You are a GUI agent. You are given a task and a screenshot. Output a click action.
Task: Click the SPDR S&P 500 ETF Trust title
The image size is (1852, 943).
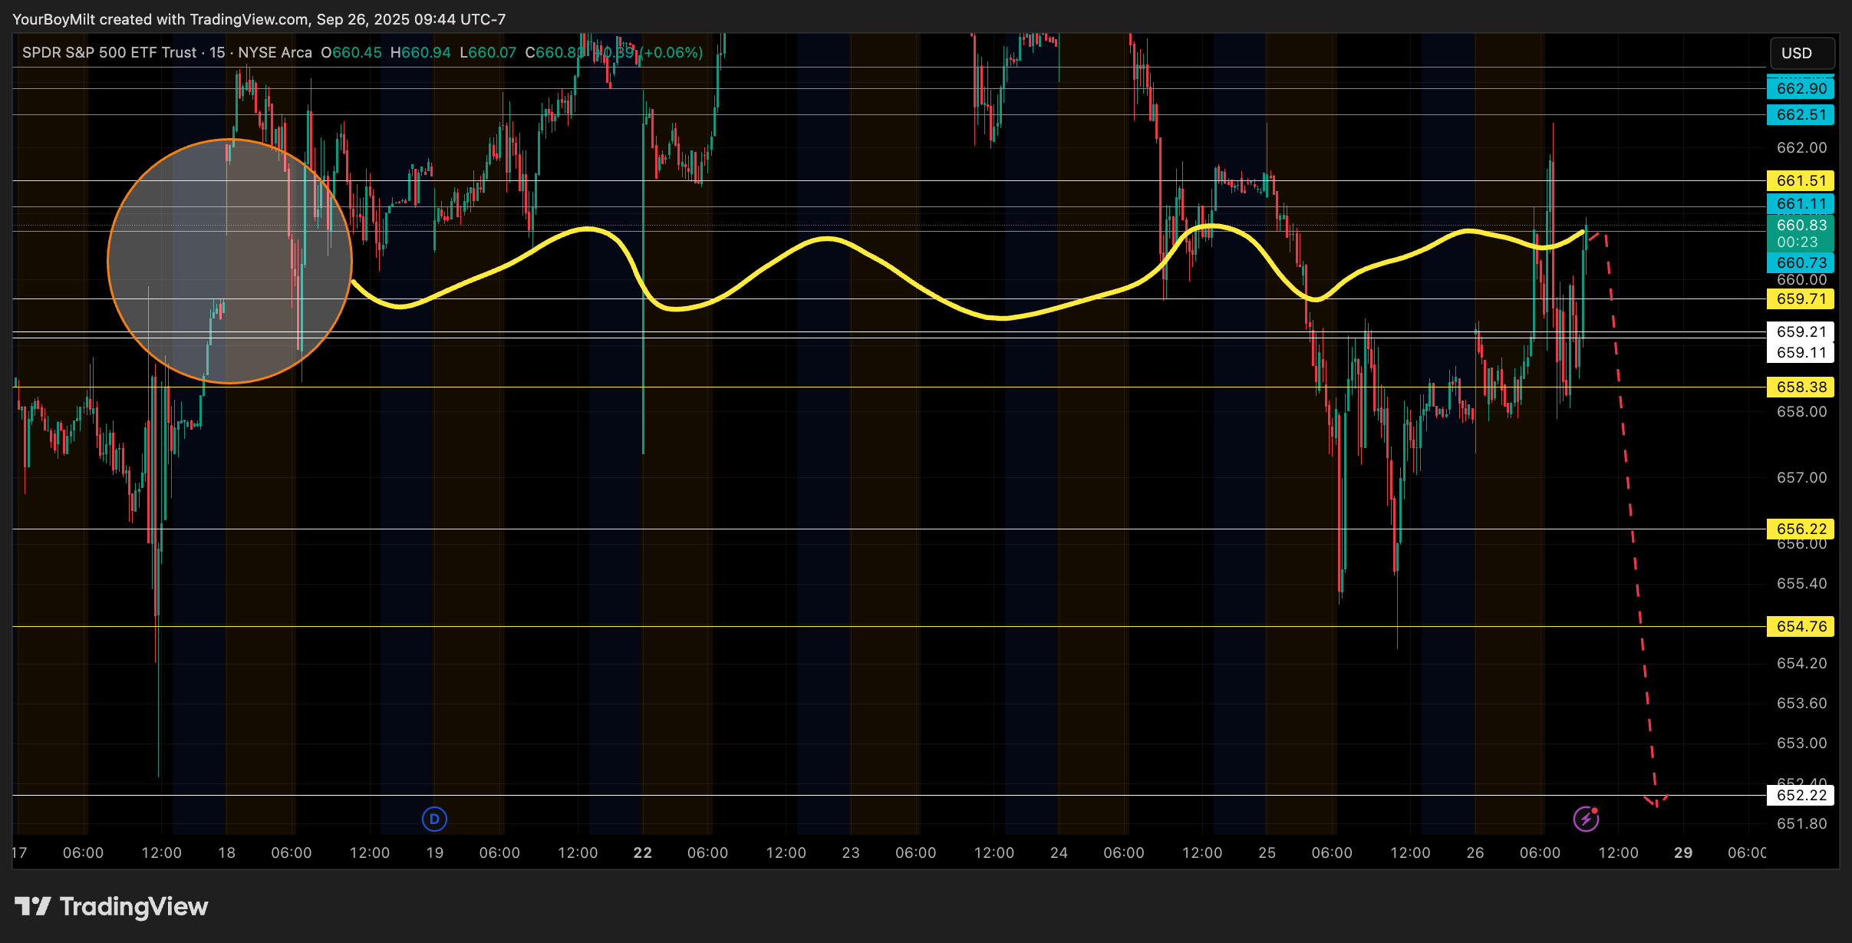pyautogui.click(x=110, y=53)
